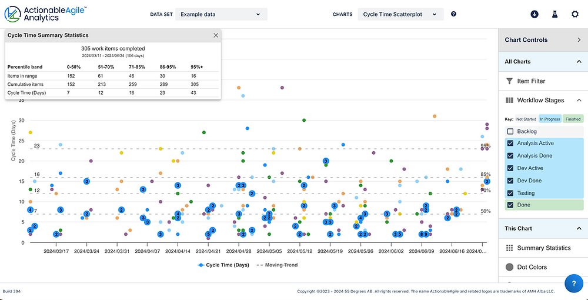Click the Item Filter funnel icon

point(510,81)
